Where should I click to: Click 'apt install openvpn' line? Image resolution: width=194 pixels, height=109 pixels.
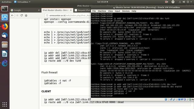58,19
